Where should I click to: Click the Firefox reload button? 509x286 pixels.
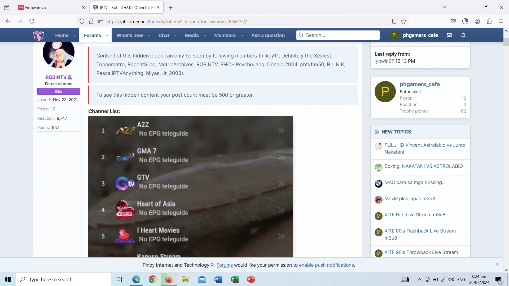click(32, 21)
